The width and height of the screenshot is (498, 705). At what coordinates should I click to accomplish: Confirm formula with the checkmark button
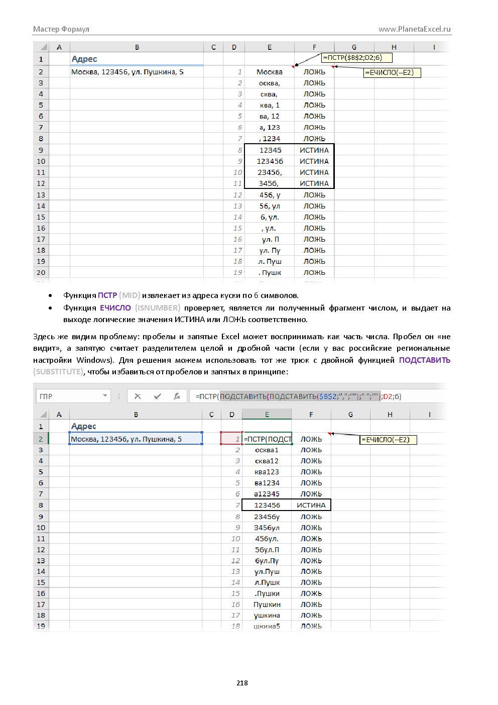click(x=158, y=396)
